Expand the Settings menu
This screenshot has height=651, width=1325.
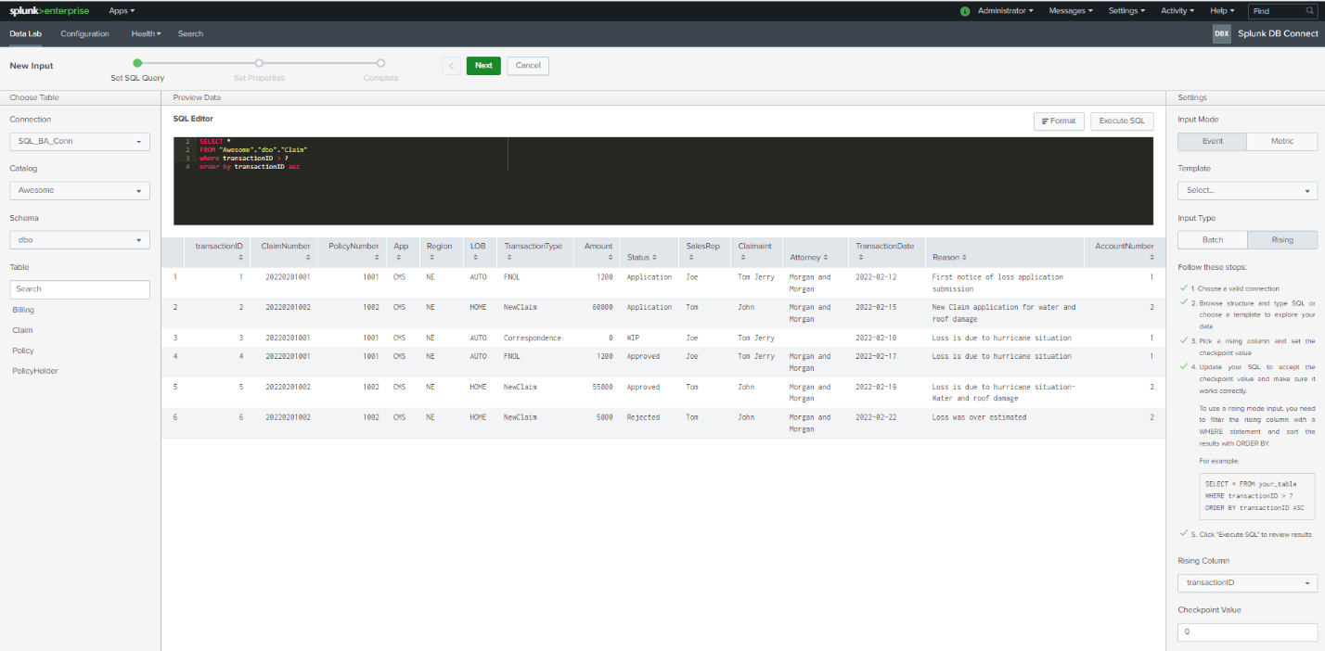[x=1126, y=11]
